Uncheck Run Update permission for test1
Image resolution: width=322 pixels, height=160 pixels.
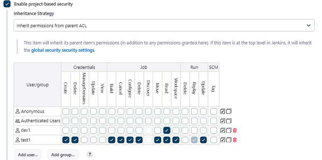pyautogui.click(x=203, y=140)
